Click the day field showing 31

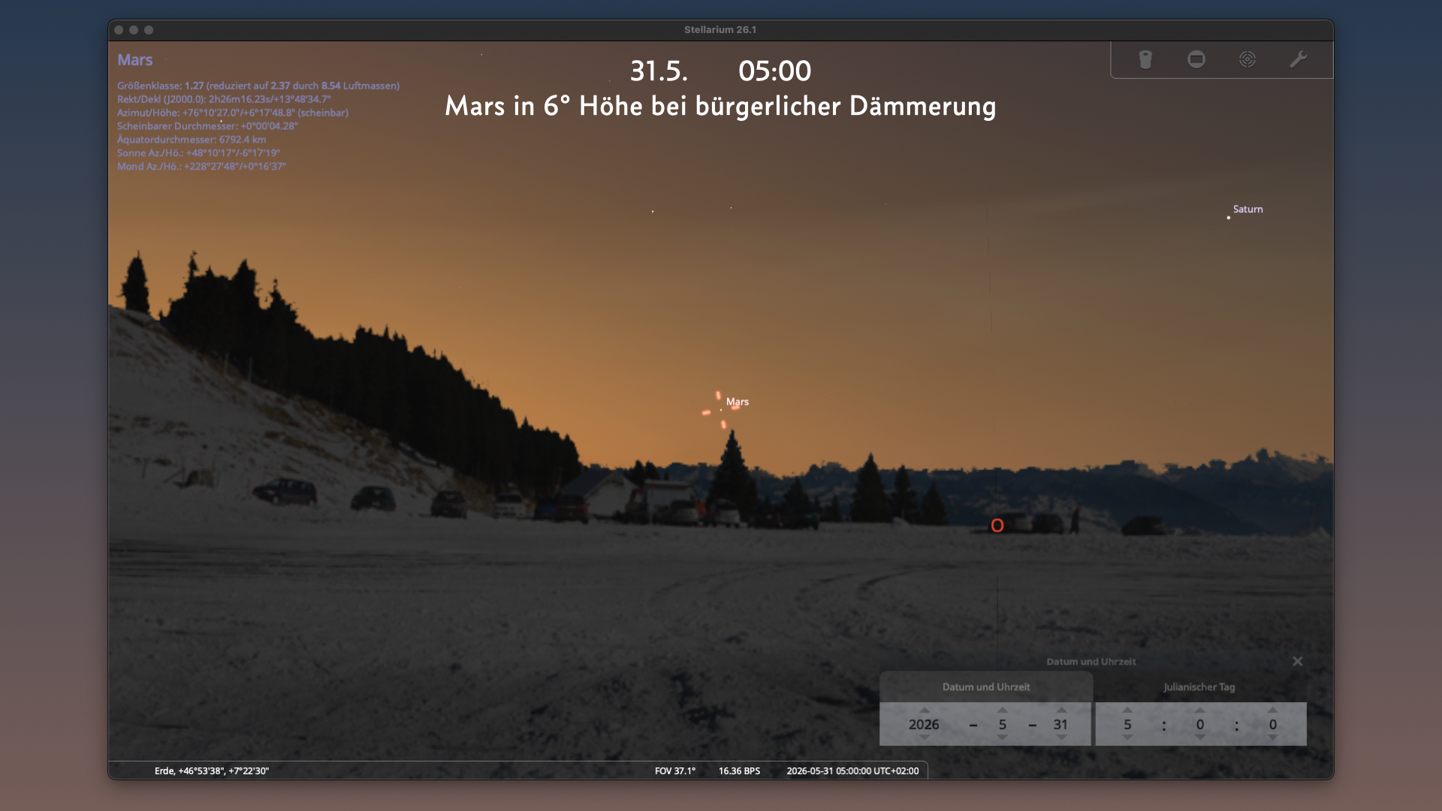point(1060,725)
